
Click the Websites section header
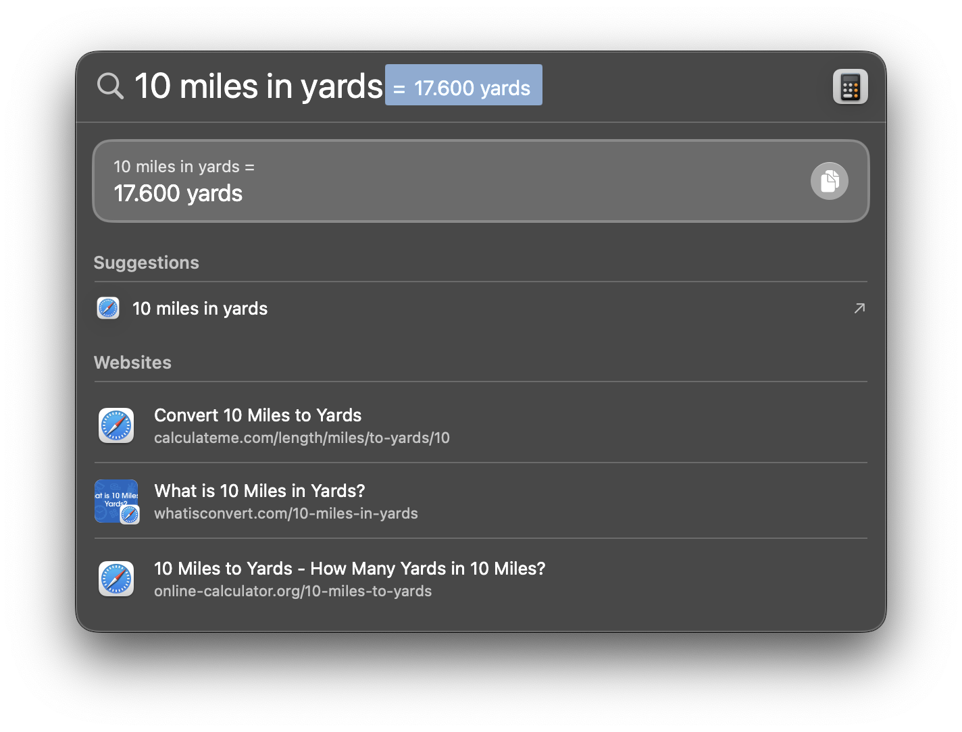pyautogui.click(x=132, y=363)
